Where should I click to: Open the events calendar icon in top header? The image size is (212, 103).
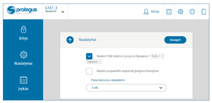(x=169, y=12)
